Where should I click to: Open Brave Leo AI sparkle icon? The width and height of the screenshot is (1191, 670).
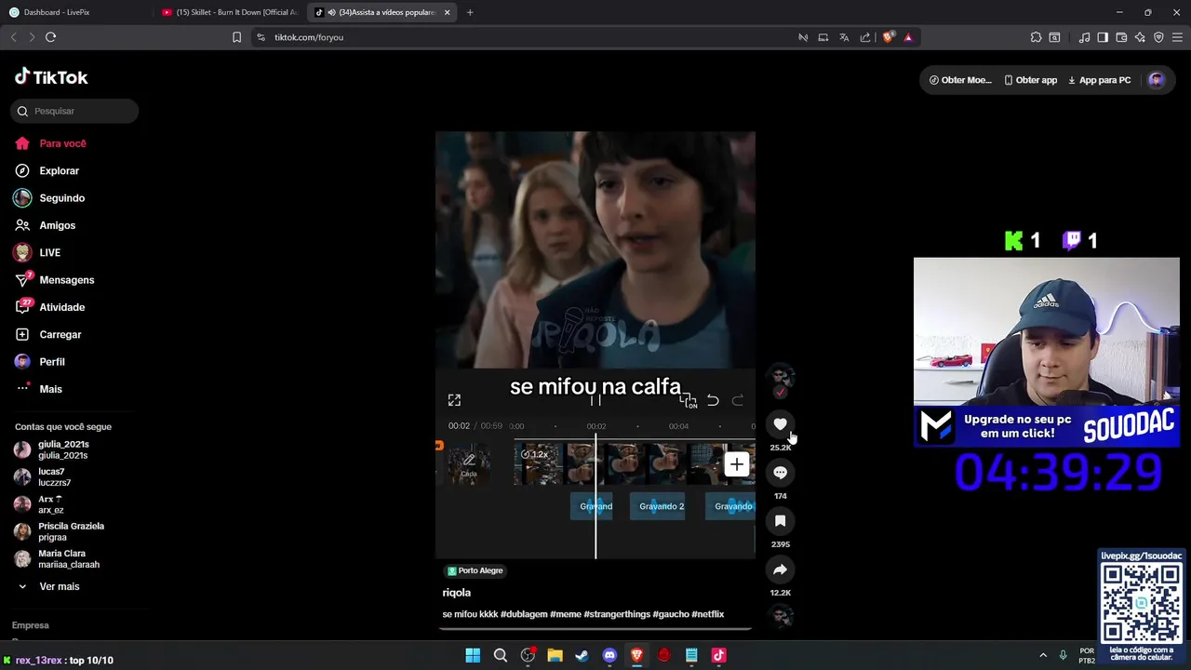[x=1140, y=37]
